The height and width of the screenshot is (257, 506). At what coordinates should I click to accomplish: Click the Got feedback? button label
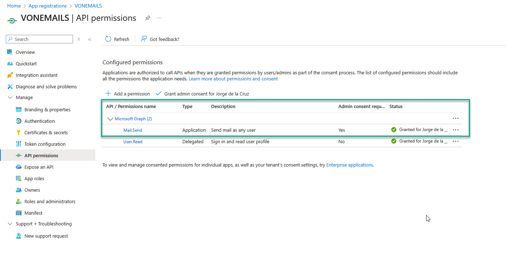tap(164, 39)
